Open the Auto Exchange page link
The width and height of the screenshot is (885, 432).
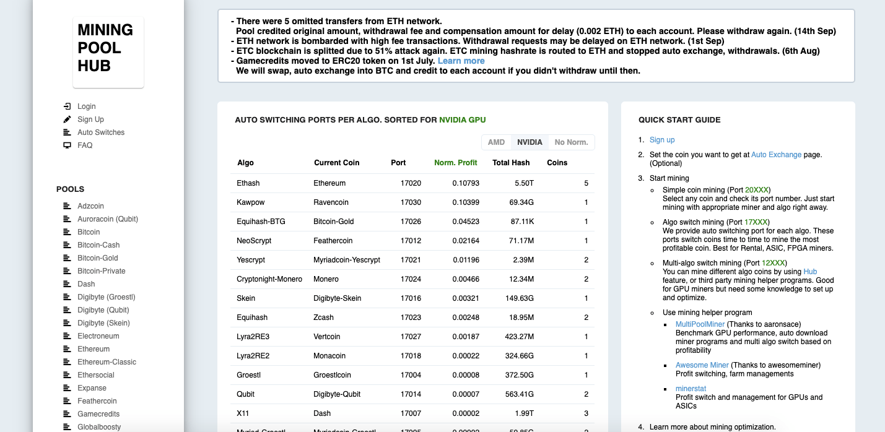tap(776, 155)
